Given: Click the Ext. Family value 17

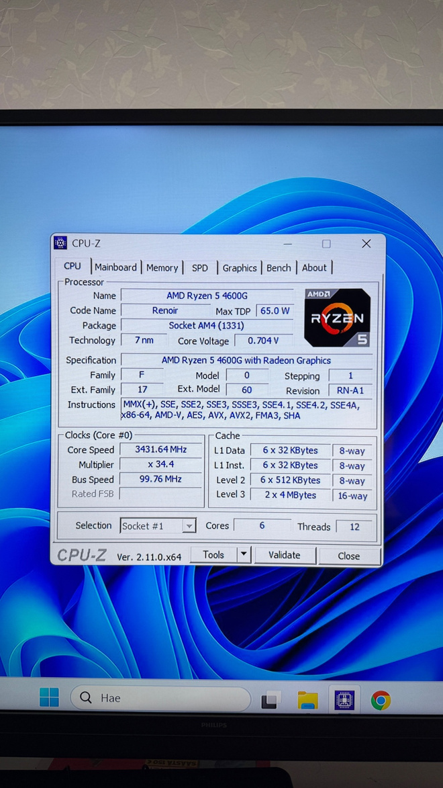Looking at the screenshot, I should 142,390.
